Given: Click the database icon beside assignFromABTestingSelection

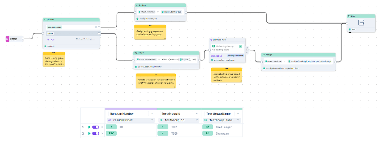Looking at the screenshot, I should pos(264,69).
